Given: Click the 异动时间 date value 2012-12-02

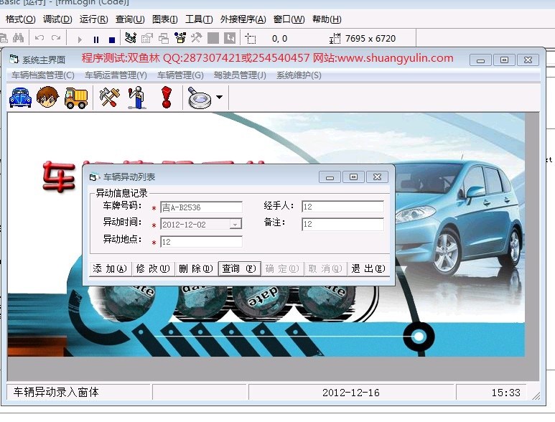Looking at the screenshot, I should 184,225.
